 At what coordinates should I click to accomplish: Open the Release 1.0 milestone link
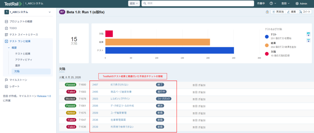point(44,96)
